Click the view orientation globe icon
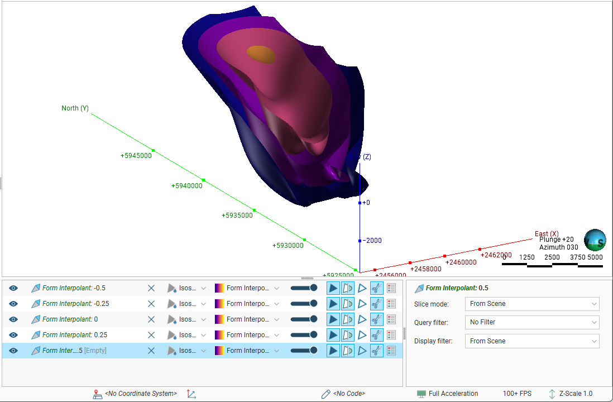Image resolution: width=613 pixels, height=402 pixels. (x=595, y=240)
